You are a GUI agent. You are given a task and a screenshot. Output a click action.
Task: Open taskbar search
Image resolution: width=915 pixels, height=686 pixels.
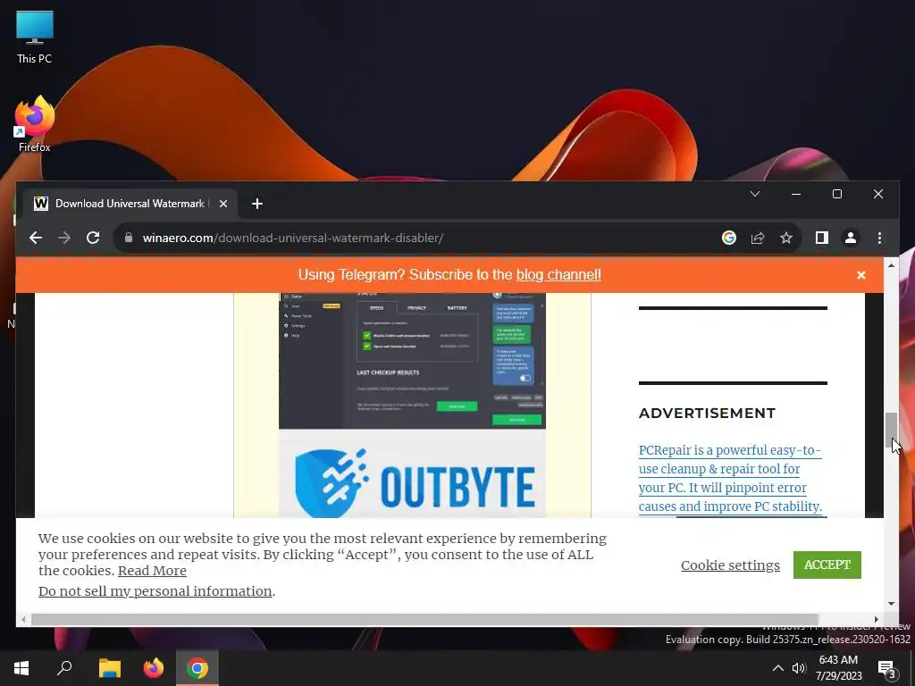point(64,668)
